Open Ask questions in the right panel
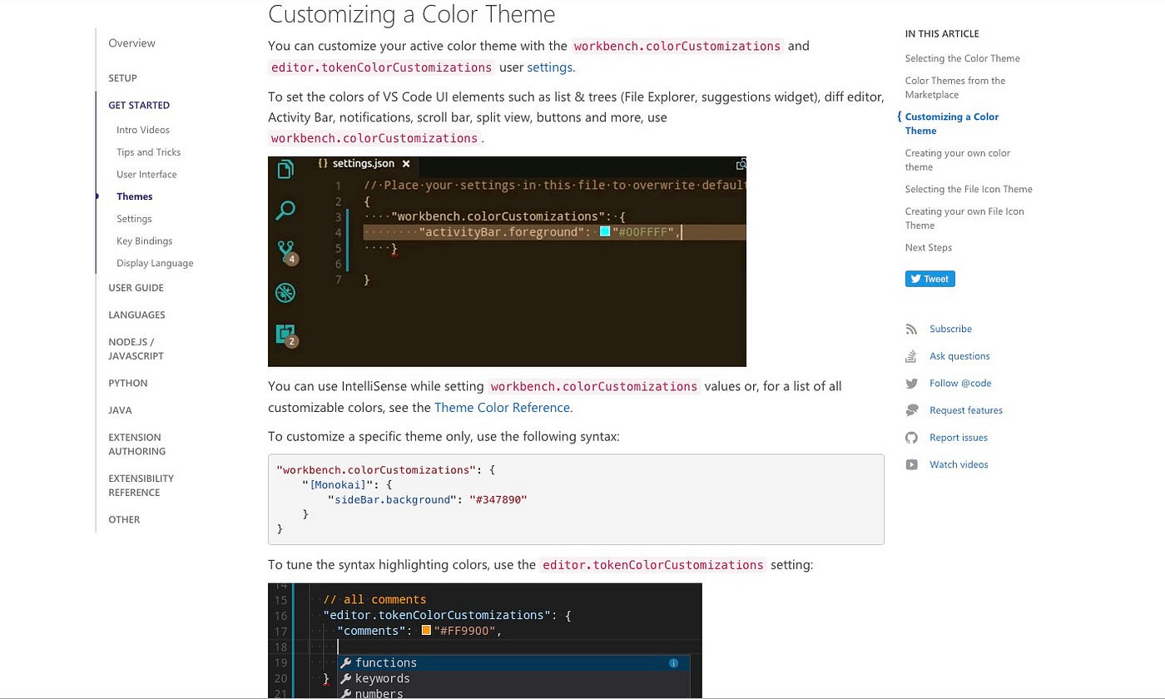 point(959,355)
